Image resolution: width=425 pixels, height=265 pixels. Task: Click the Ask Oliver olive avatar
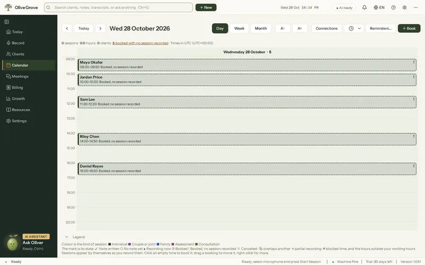(12, 243)
